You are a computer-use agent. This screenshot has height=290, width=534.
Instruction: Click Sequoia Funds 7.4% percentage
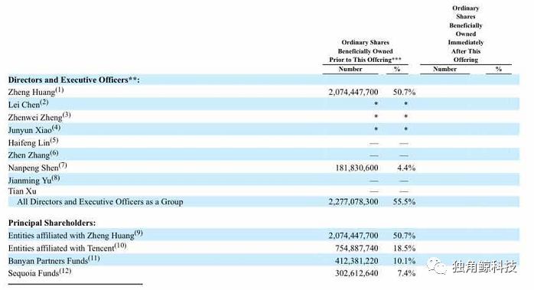406,273
